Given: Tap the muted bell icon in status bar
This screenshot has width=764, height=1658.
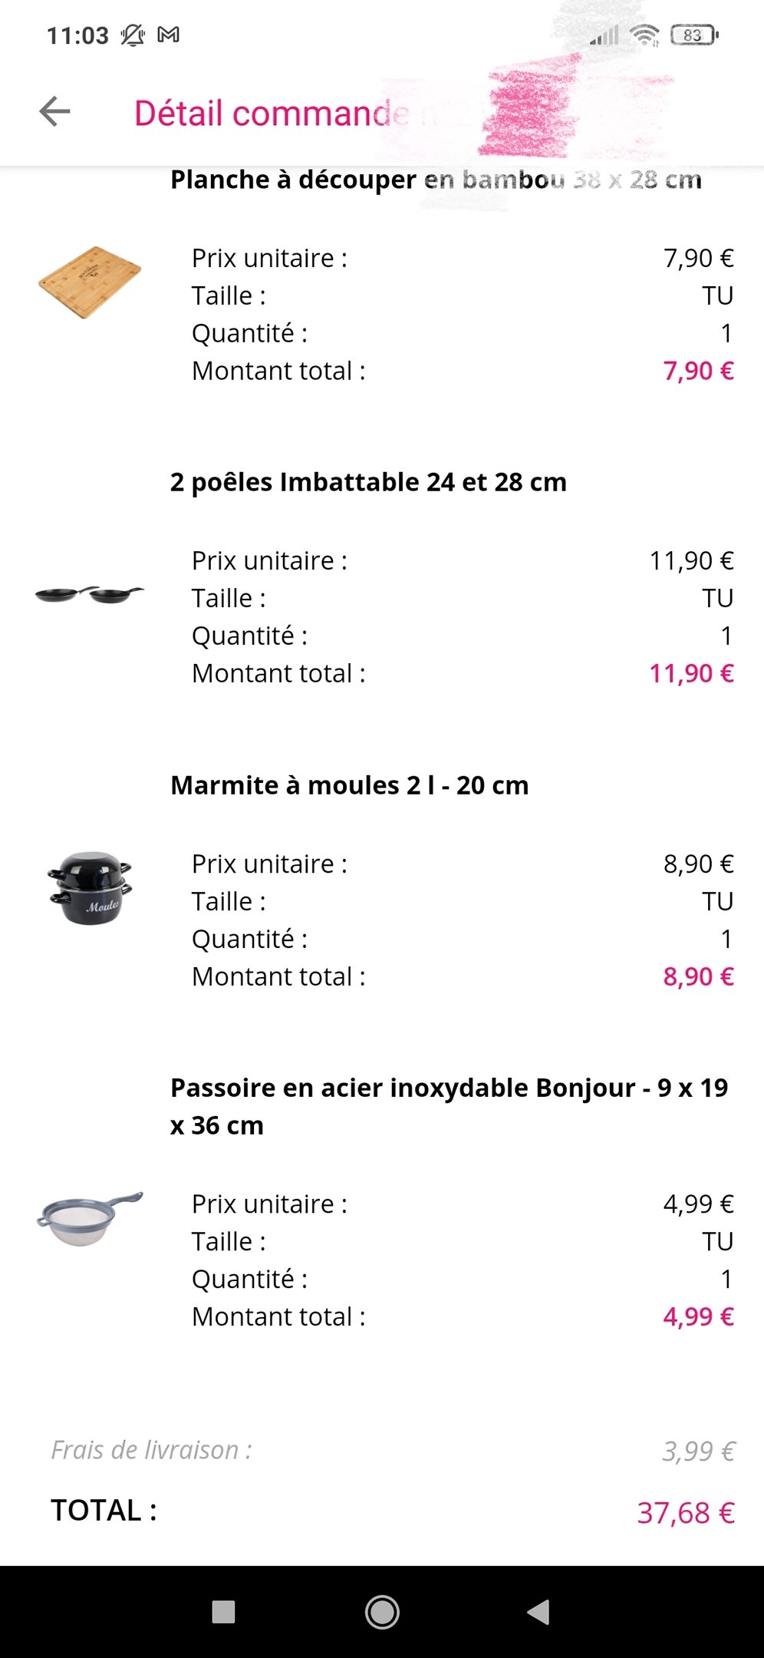Looking at the screenshot, I should pos(132,35).
